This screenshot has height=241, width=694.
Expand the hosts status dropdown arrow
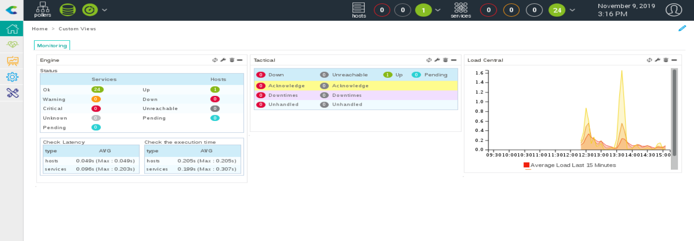[437, 9]
